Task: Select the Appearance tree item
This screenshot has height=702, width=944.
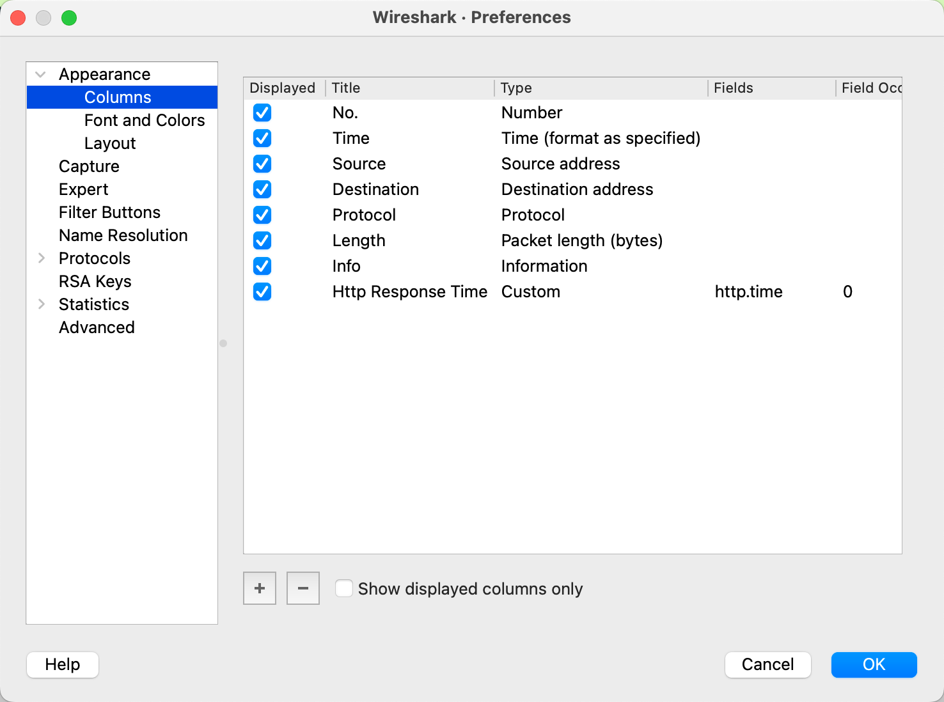Action: pyautogui.click(x=105, y=74)
